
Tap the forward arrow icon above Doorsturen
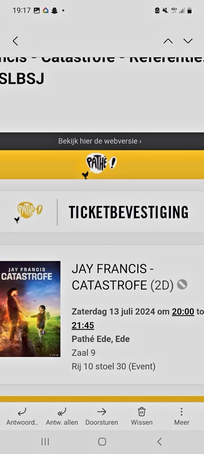[102, 411]
